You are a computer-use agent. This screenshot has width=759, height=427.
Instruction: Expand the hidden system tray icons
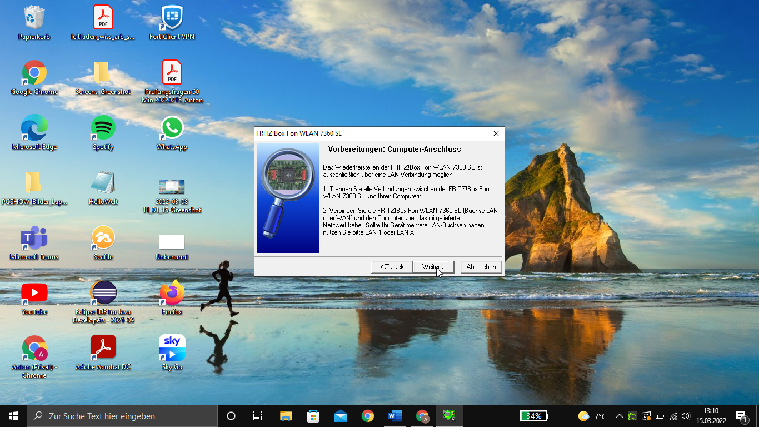pos(619,416)
